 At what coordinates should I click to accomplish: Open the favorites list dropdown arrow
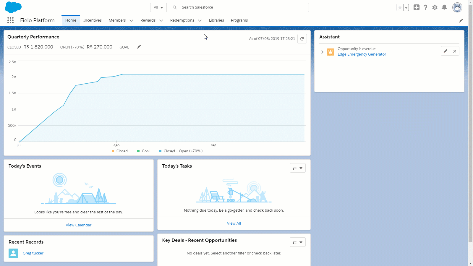click(x=406, y=8)
